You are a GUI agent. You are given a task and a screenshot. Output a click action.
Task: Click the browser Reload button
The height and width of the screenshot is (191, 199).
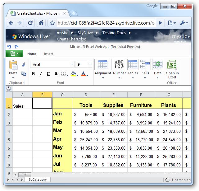tap(30, 23)
